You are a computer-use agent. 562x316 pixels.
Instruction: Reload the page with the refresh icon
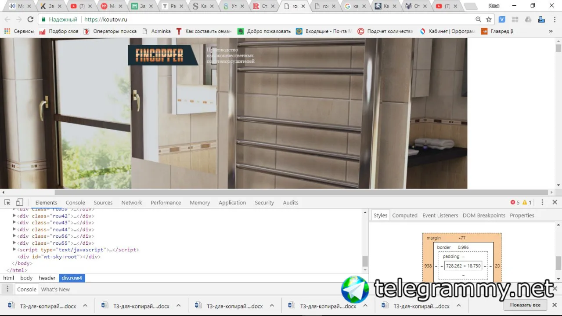pos(30,19)
